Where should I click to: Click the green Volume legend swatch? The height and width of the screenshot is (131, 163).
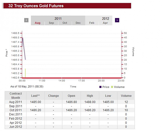click(x=112, y=87)
